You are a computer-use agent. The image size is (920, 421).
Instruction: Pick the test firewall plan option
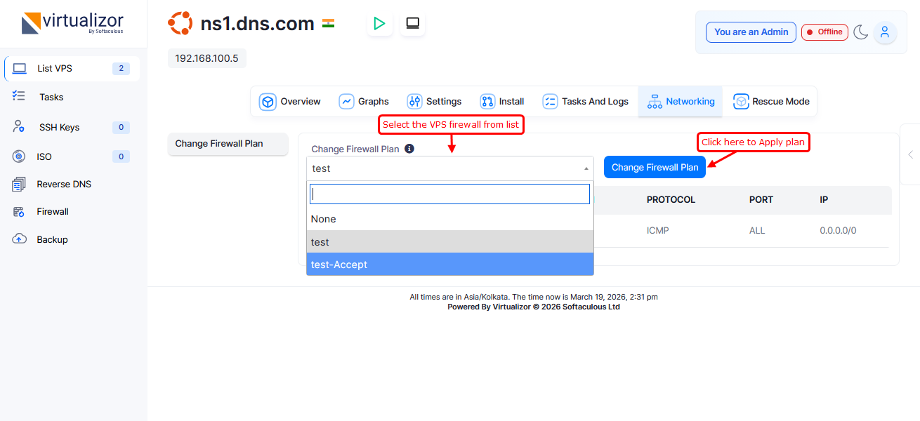449,242
